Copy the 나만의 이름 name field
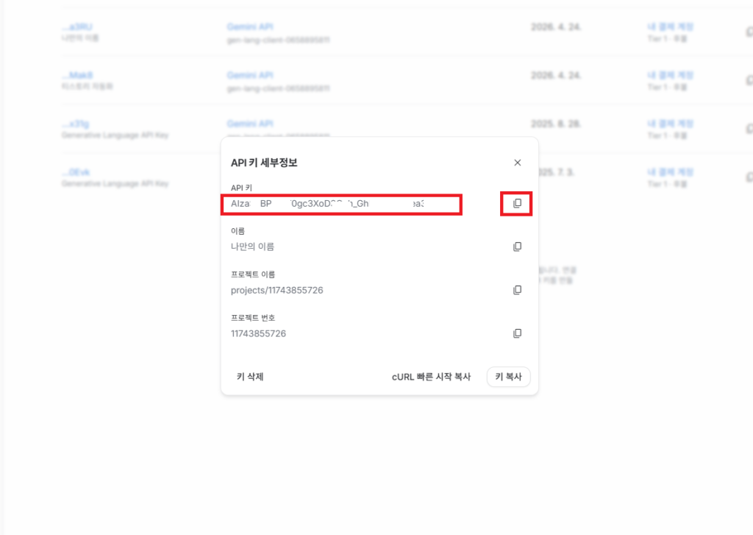Image resolution: width=753 pixels, height=535 pixels. [x=517, y=247]
